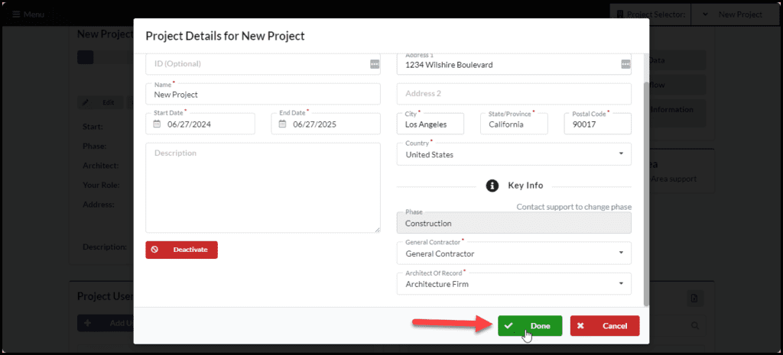Open the End Date calendar icon
The width and height of the screenshot is (783, 355).
(x=282, y=124)
